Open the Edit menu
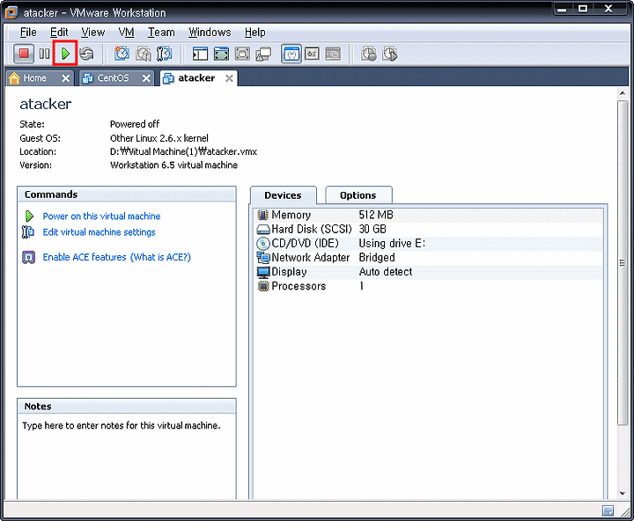This screenshot has width=634, height=521. point(59,33)
